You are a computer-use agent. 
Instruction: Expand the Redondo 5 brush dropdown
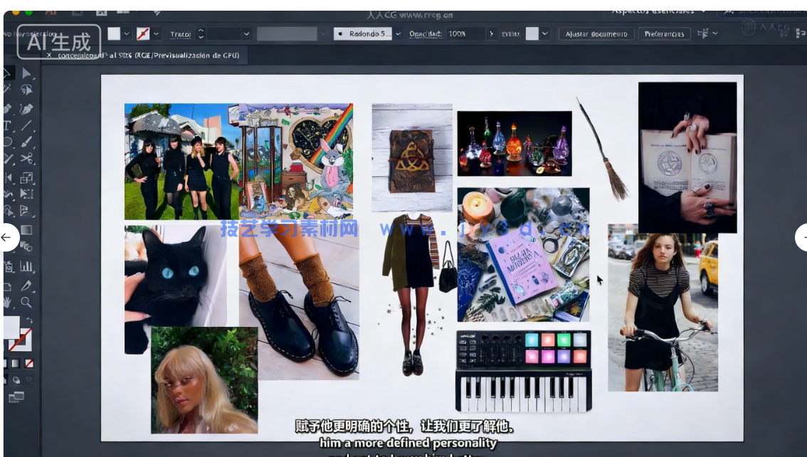pos(398,33)
